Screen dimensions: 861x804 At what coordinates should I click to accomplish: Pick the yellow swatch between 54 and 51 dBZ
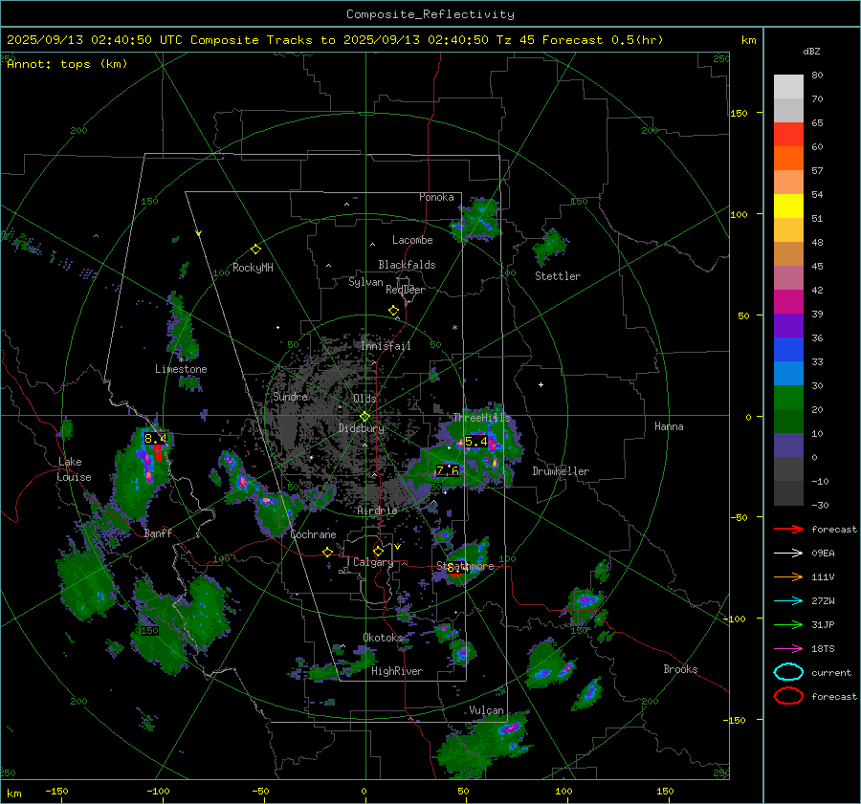coord(788,206)
